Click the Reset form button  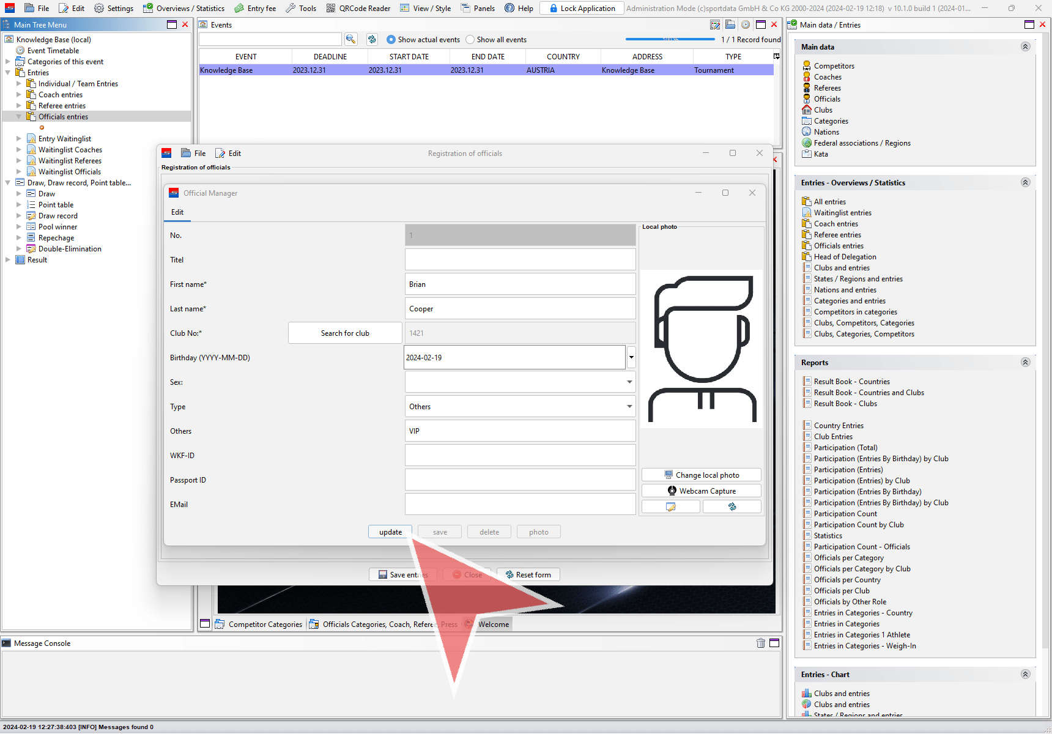[x=528, y=574]
